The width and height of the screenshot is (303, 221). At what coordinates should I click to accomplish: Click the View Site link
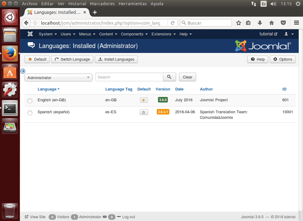pos(35,217)
